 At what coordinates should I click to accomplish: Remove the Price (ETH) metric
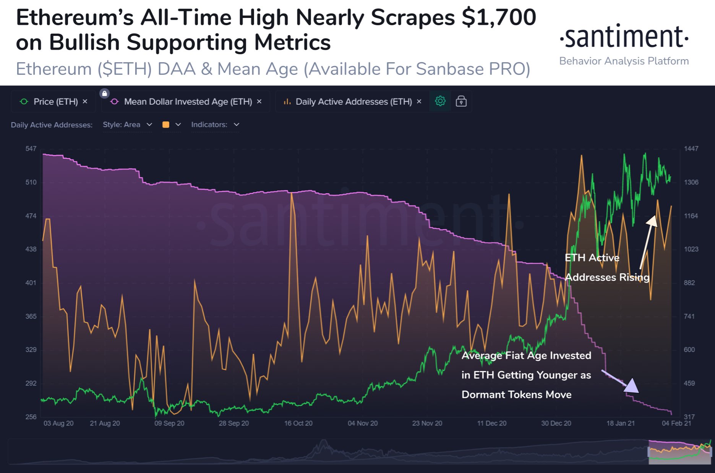point(85,102)
